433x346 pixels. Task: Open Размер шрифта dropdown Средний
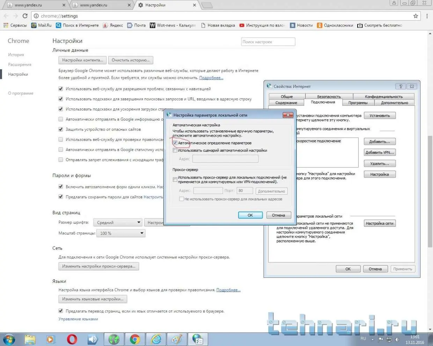tap(117, 223)
